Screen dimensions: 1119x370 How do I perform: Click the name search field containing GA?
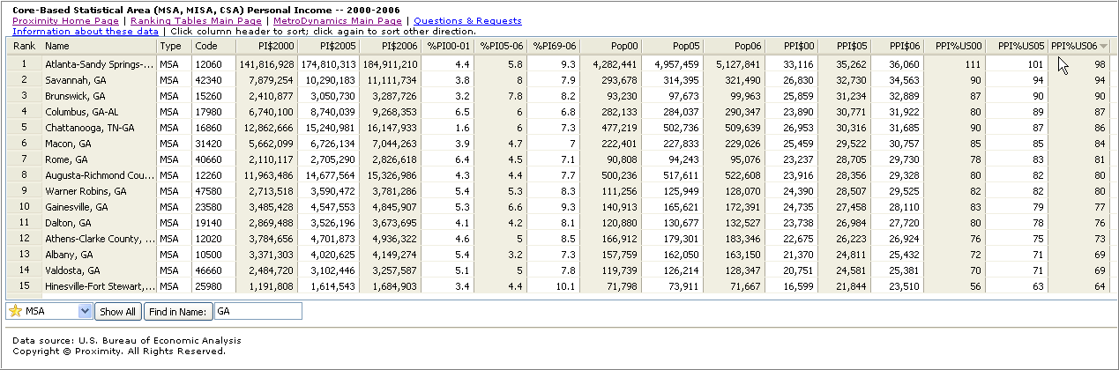click(257, 311)
